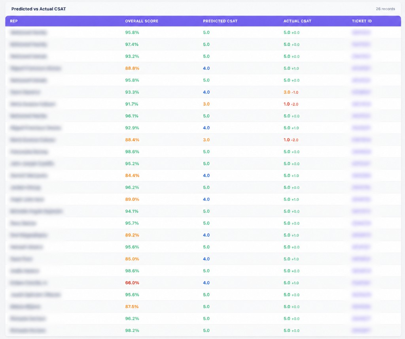The image size is (405, 339).
Task: Select the 97.4% overall score cell
Action: pyautogui.click(x=132, y=44)
